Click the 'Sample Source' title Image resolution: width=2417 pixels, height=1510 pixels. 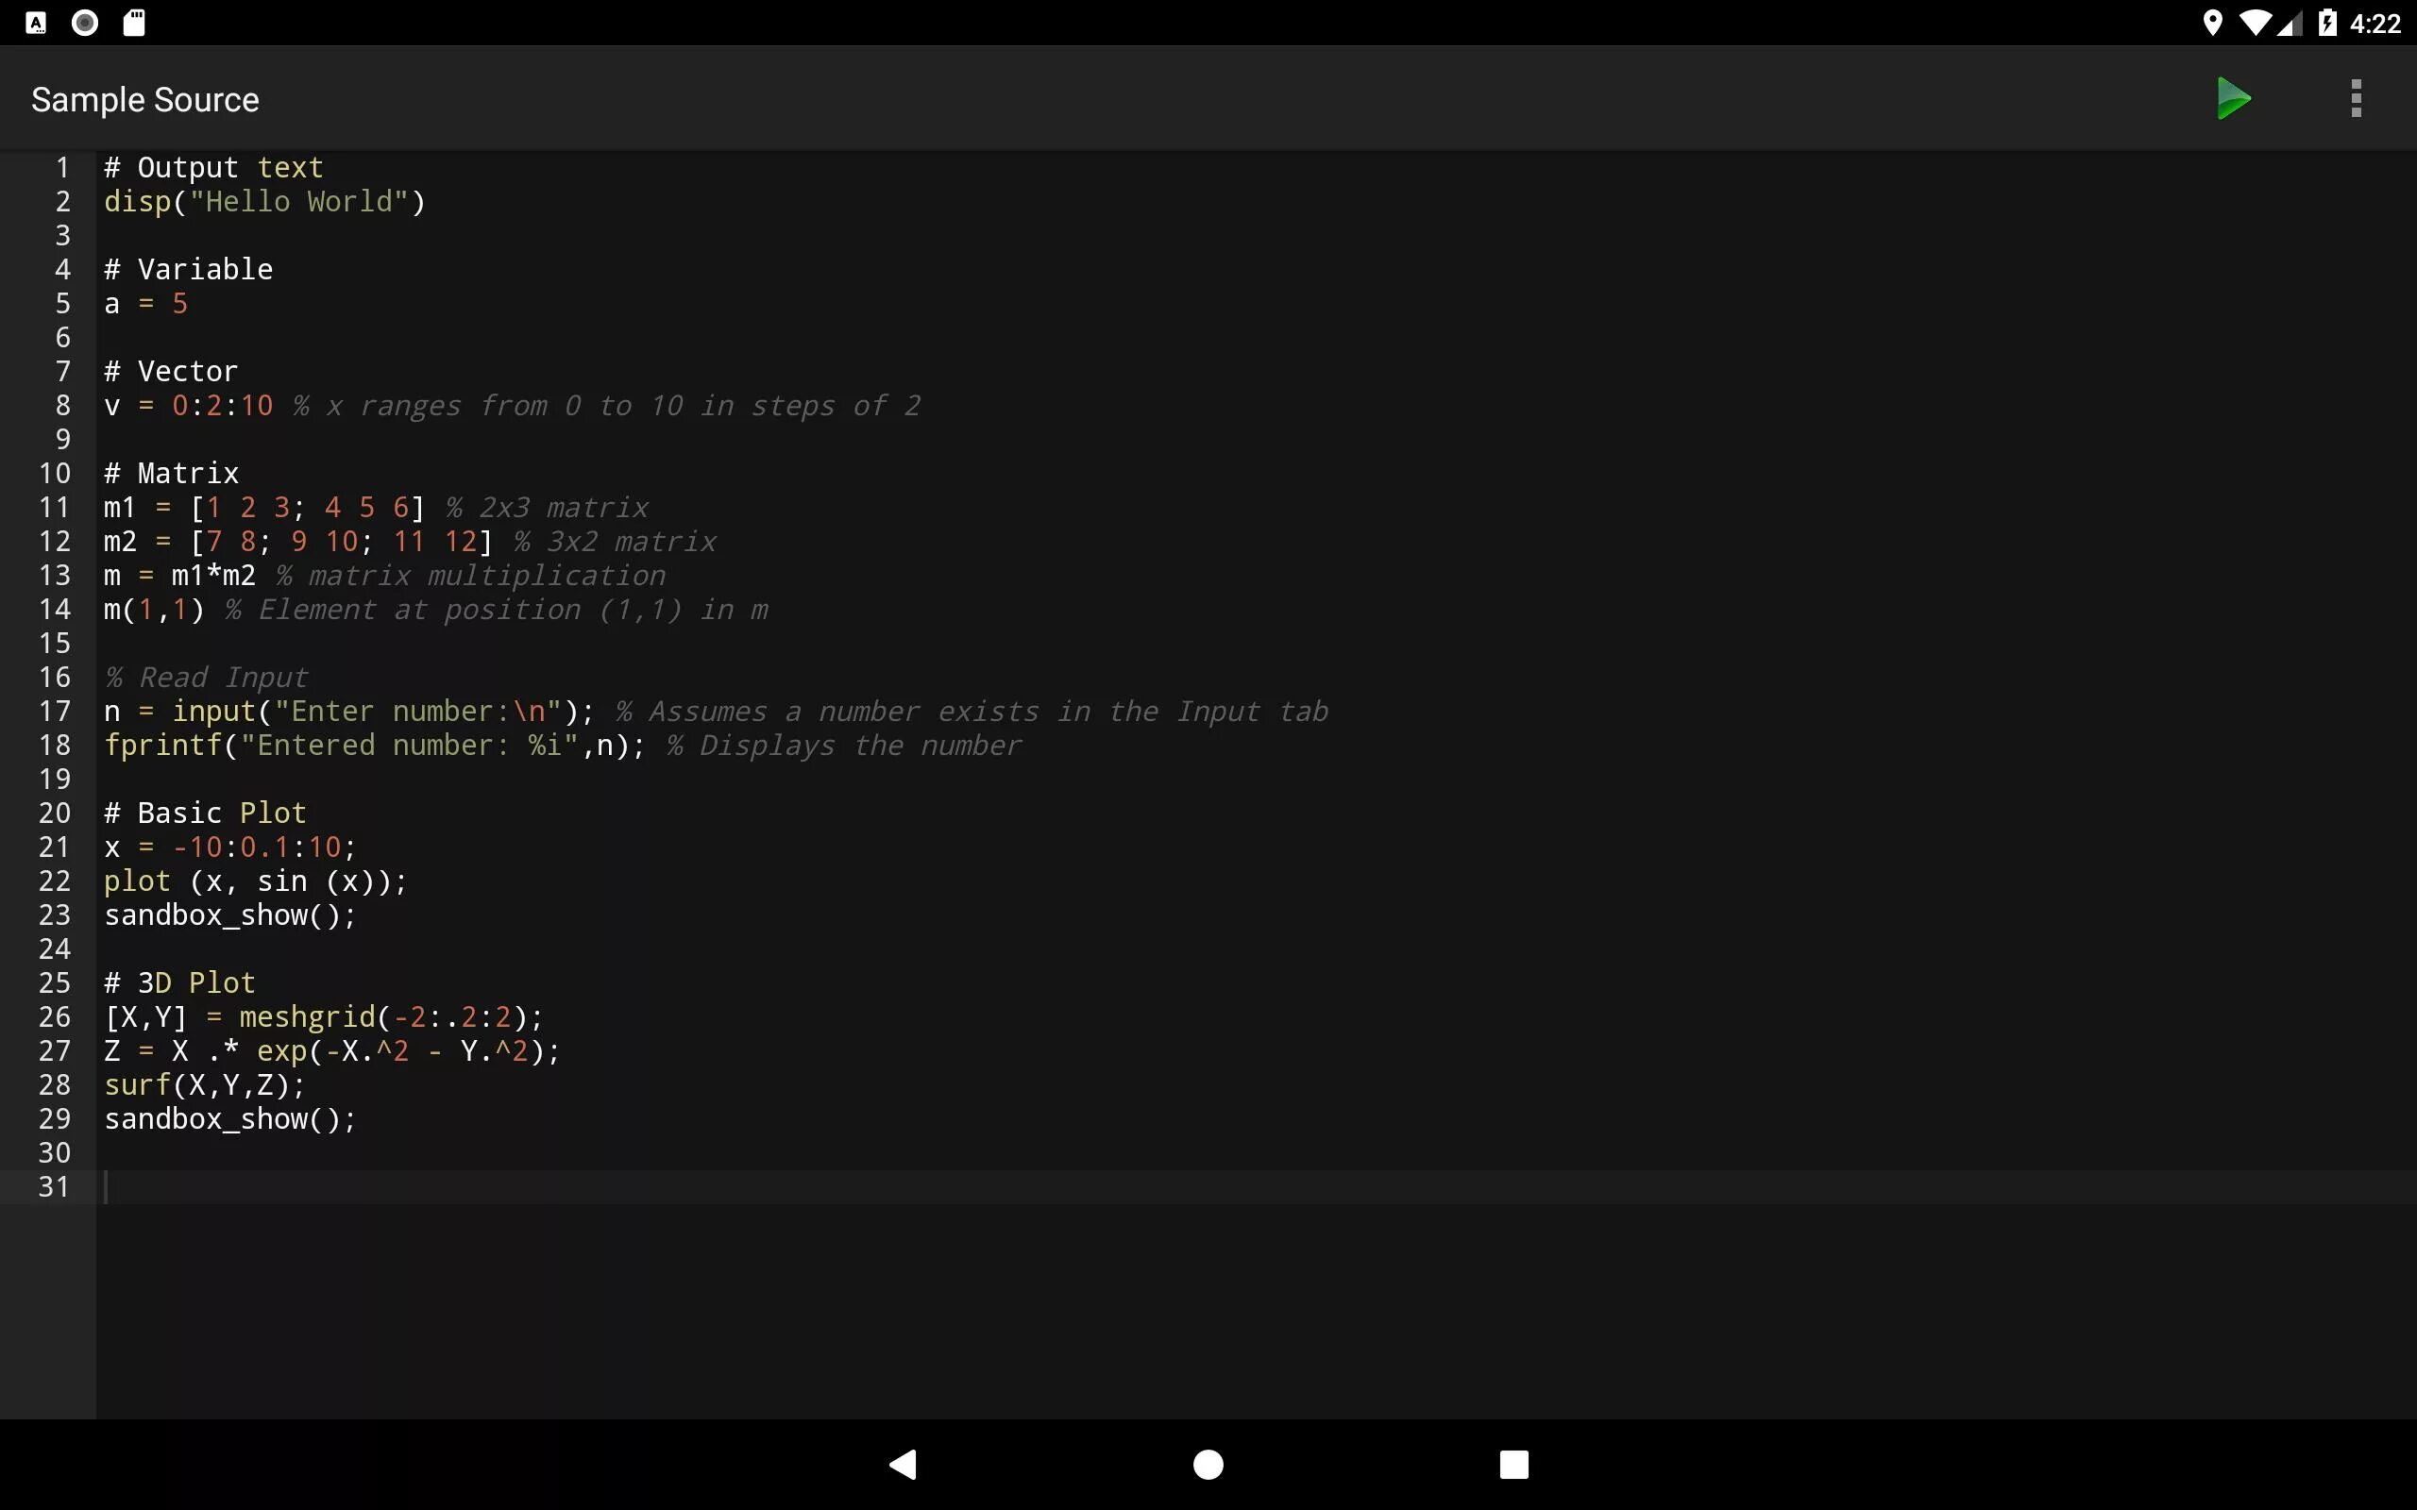tap(144, 100)
